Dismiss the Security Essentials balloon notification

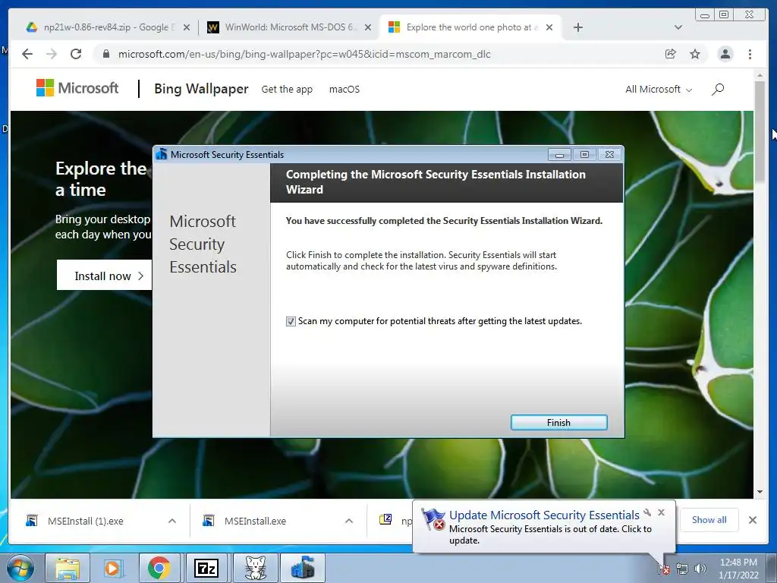point(661,512)
